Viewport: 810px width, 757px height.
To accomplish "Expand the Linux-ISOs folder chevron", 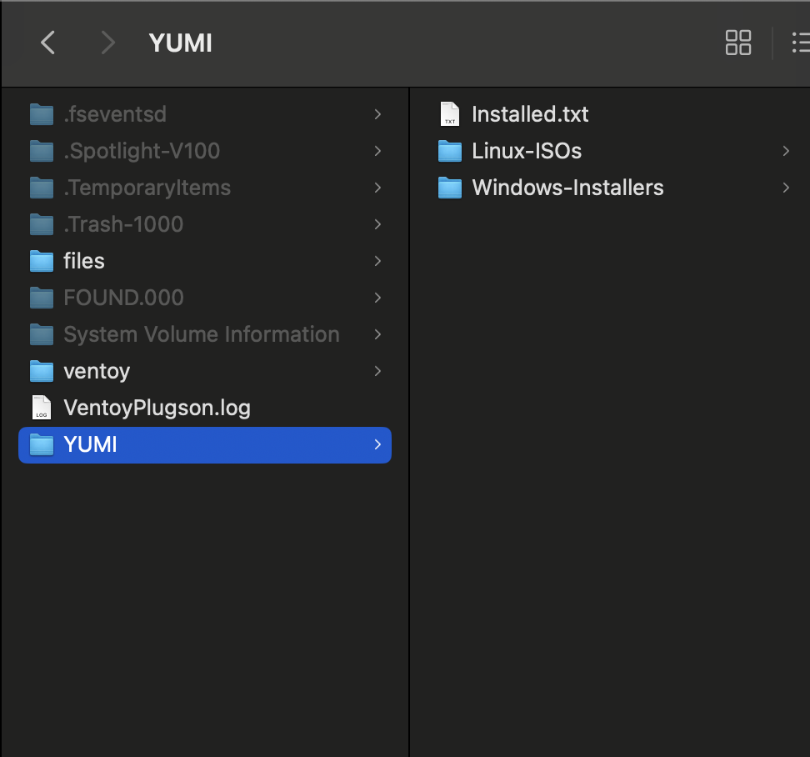I will click(x=786, y=151).
